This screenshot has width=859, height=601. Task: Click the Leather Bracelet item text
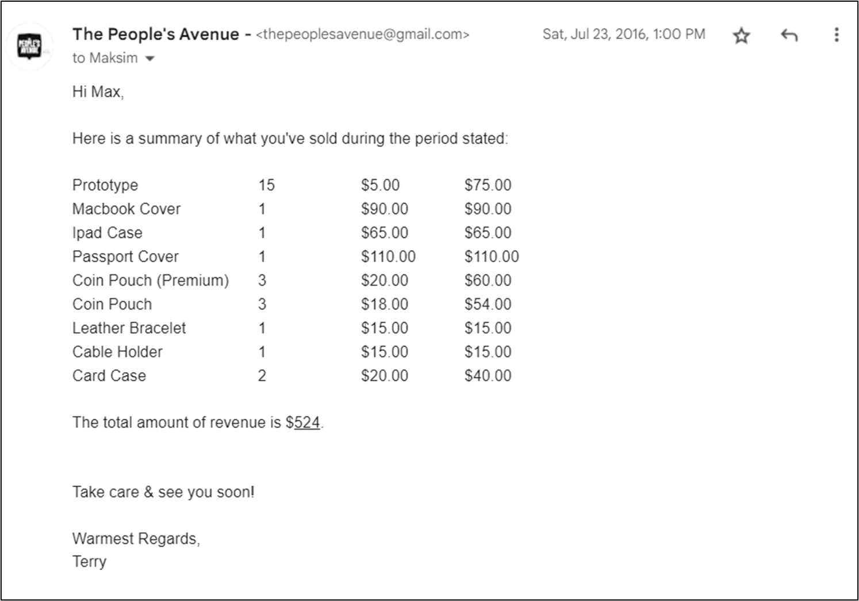tap(129, 328)
